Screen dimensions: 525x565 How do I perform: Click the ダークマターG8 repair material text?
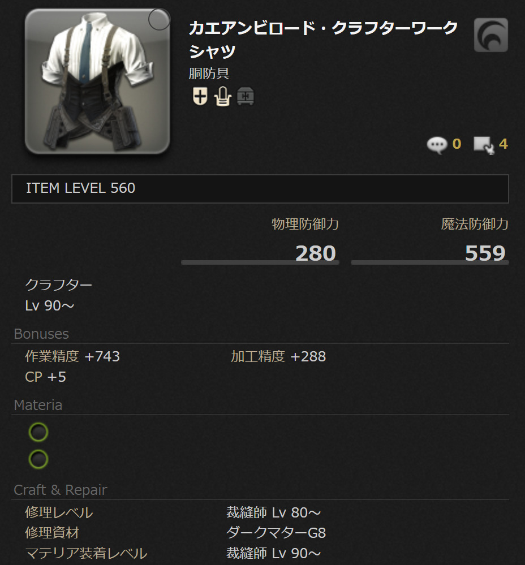(276, 533)
